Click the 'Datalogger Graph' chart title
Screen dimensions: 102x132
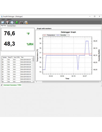click(68, 32)
